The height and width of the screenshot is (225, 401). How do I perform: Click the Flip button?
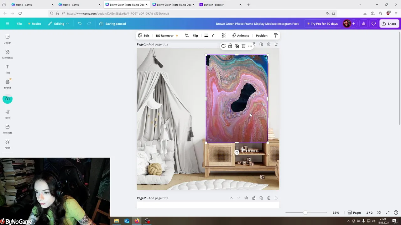195,36
